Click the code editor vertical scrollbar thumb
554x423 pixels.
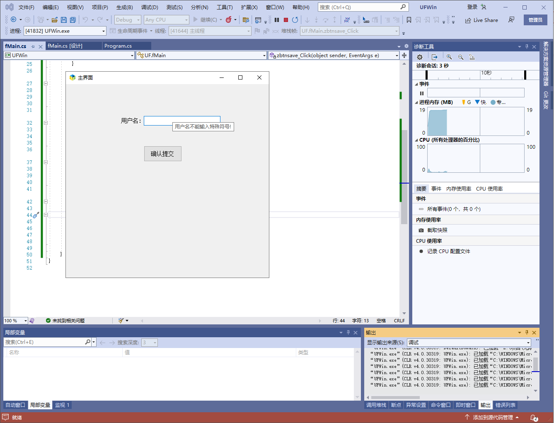pyautogui.click(x=404, y=177)
